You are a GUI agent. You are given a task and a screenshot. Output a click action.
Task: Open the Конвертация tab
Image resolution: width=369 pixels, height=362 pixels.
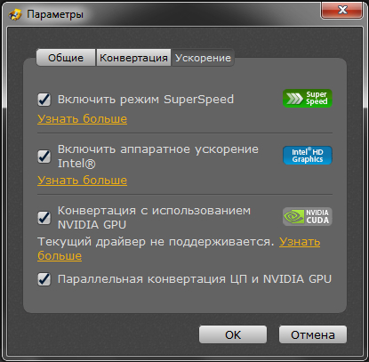point(133,58)
